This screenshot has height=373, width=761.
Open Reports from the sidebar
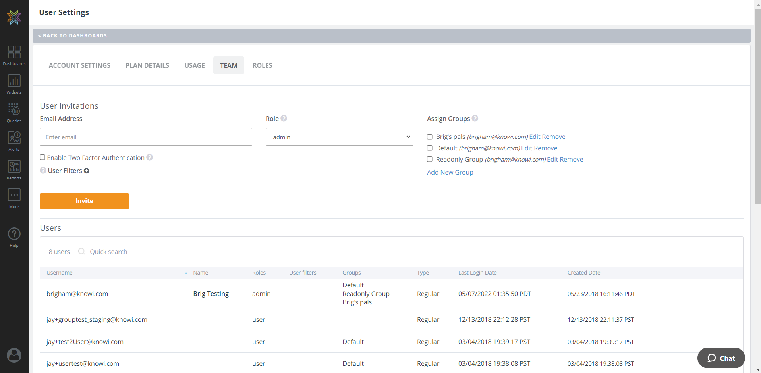[14, 169]
